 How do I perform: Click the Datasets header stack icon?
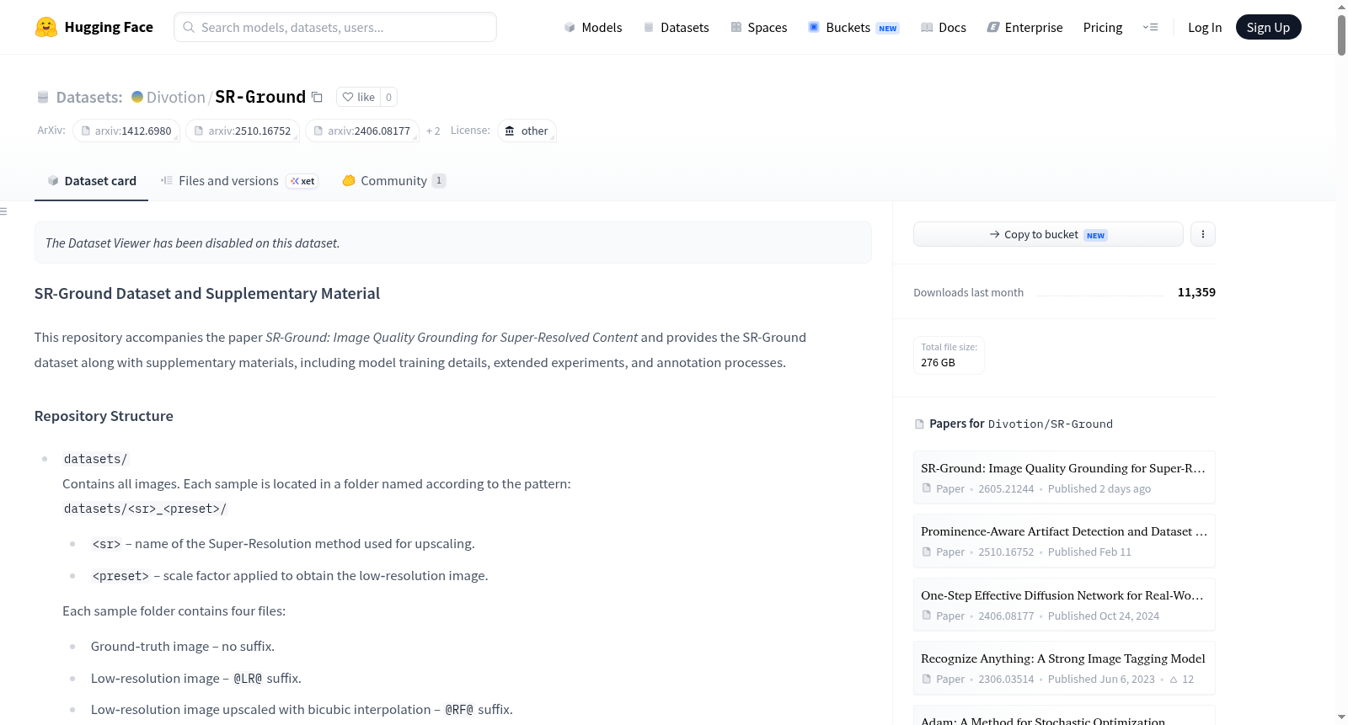coord(43,98)
